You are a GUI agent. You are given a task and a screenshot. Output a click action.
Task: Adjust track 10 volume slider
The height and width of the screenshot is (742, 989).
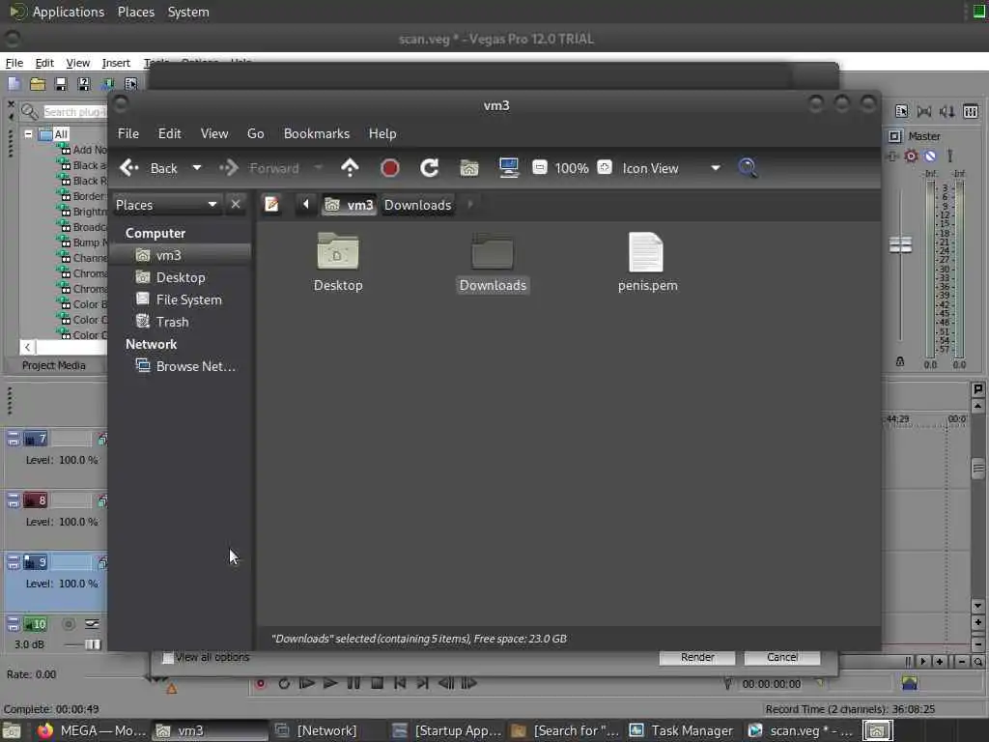pyautogui.click(x=93, y=644)
